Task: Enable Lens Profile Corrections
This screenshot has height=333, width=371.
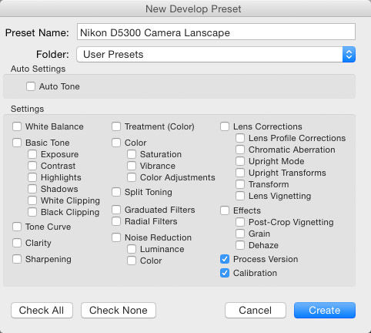Action: (x=240, y=138)
